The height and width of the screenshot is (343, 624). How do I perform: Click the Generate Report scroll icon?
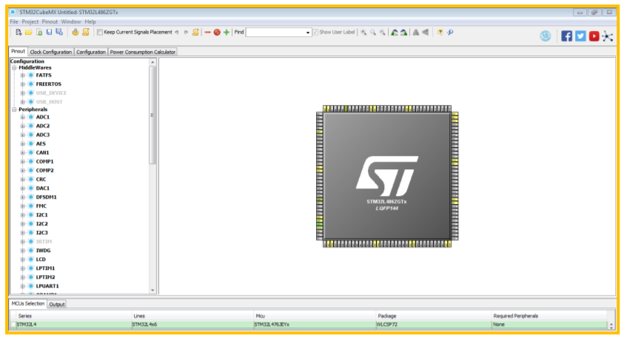(86, 33)
